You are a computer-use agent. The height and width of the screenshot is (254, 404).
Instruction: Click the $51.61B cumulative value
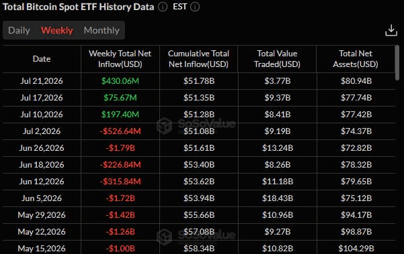199,148
